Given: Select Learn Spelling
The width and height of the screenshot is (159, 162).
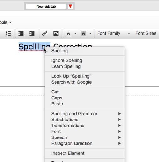Looking at the screenshot, I should point(85,66).
